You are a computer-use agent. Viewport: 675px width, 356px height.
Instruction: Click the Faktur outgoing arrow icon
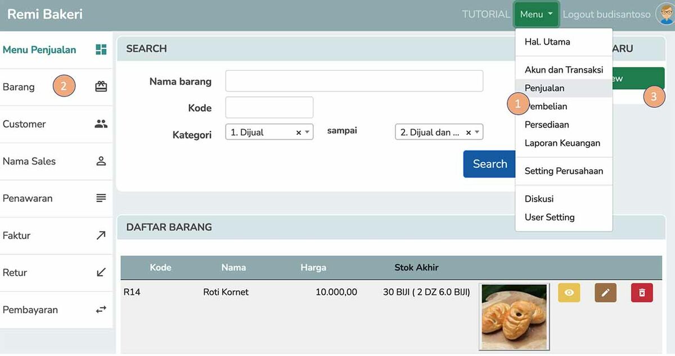tap(101, 235)
